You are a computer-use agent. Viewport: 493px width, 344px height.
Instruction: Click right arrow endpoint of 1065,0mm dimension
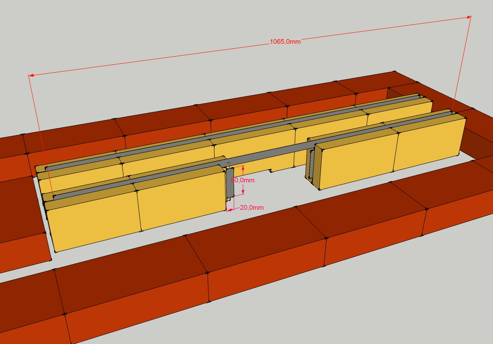point(470,17)
